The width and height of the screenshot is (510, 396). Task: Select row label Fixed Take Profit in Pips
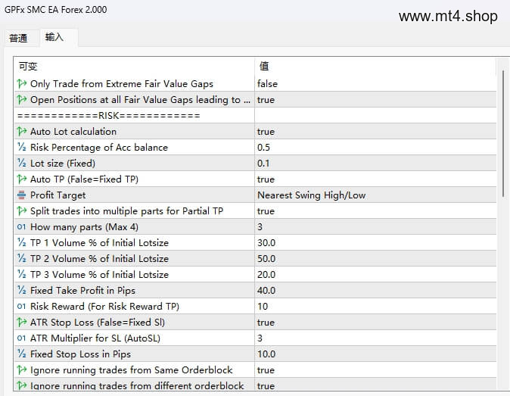pyautogui.click(x=82, y=290)
